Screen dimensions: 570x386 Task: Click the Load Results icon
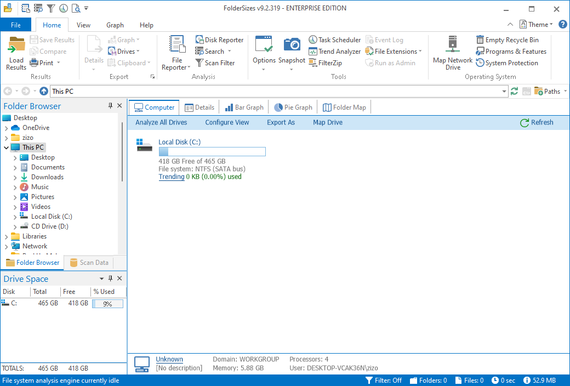(16, 46)
